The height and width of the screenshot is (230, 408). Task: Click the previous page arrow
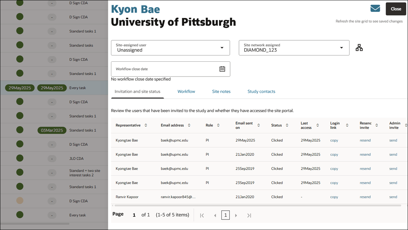(x=215, y=215)
